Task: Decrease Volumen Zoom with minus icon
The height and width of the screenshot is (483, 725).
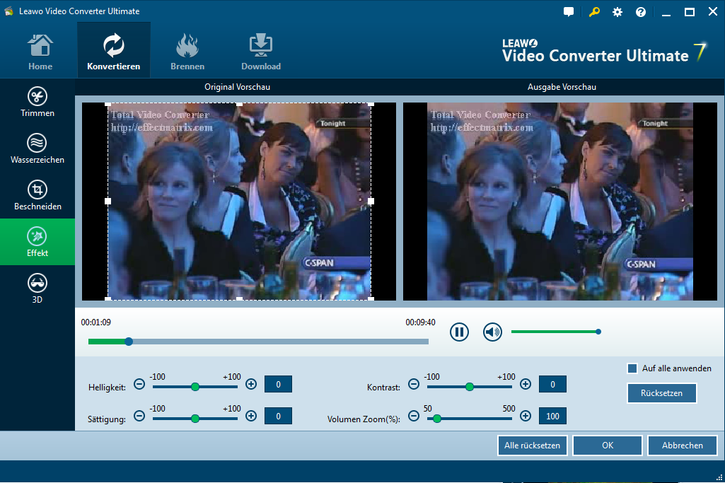Action: (414, 416)
